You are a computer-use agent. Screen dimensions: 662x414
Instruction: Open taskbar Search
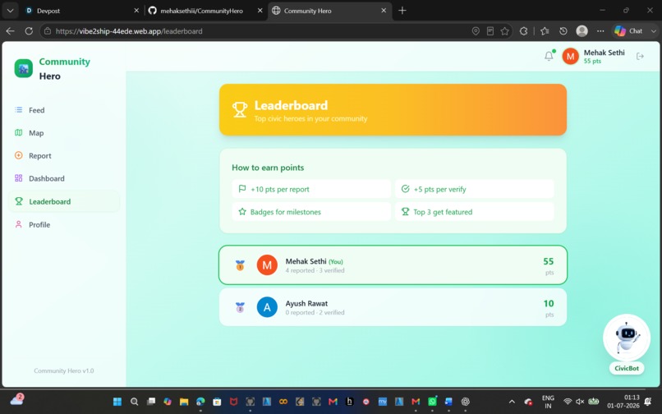click(x=134, y=402)
